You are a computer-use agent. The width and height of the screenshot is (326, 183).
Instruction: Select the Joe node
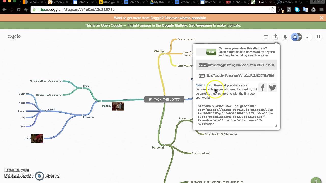[23, 118]
